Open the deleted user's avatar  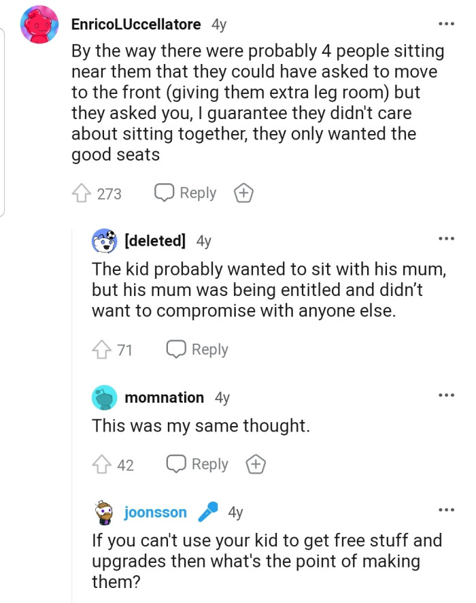pos(104,240)
